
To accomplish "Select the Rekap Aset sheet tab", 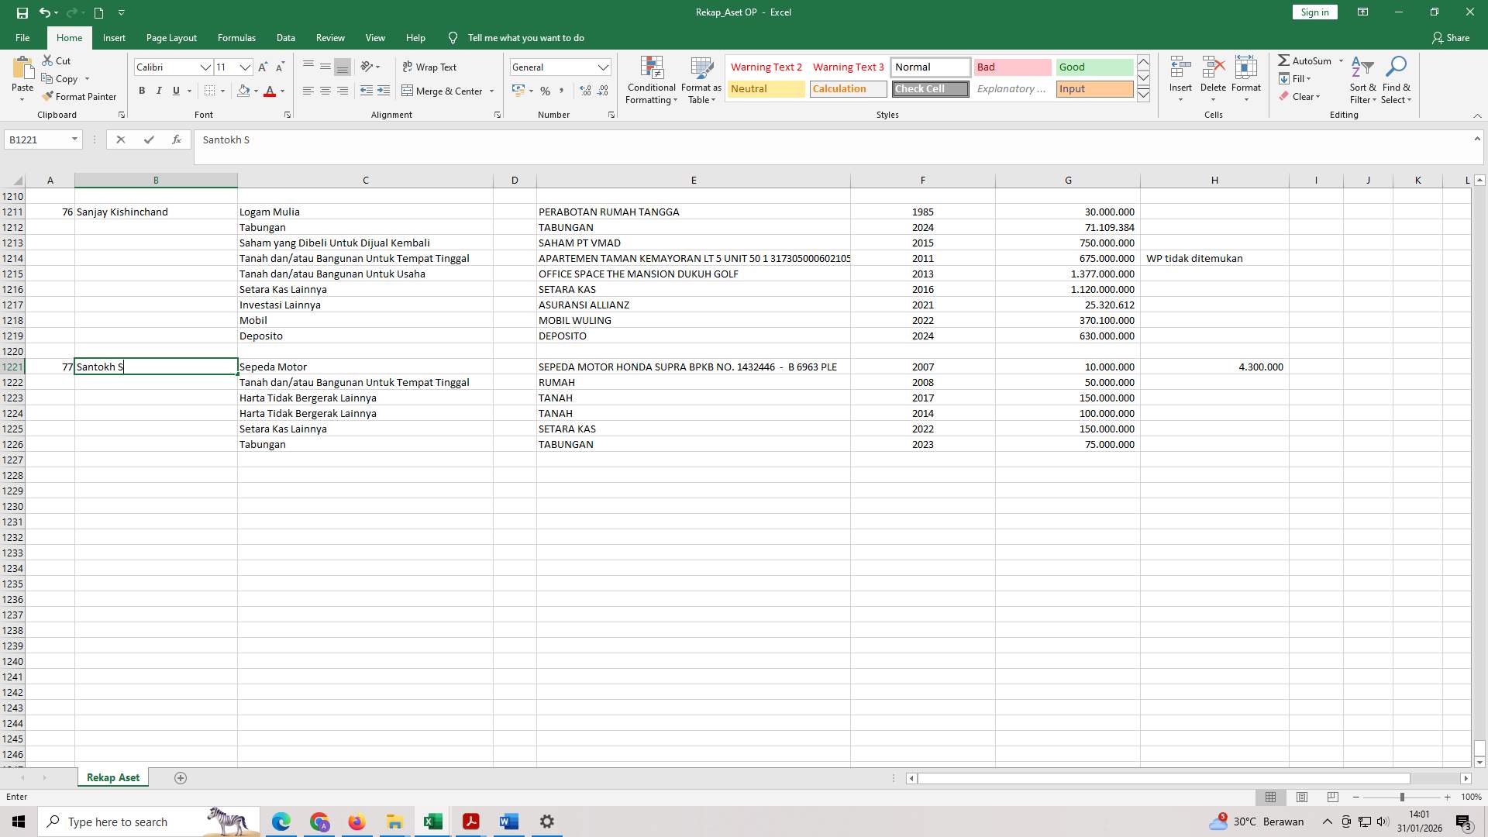I will pos(112,777).
